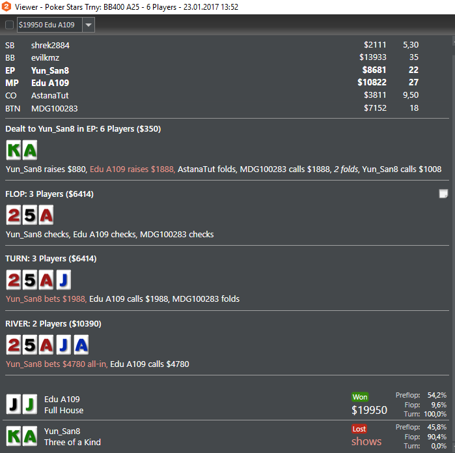Select player shrek2884 in the SB row

click(x=50, y=46)
